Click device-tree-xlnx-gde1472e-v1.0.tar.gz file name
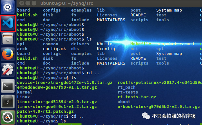This screenshot has width=202, height=125. click(x=65, y=83)
